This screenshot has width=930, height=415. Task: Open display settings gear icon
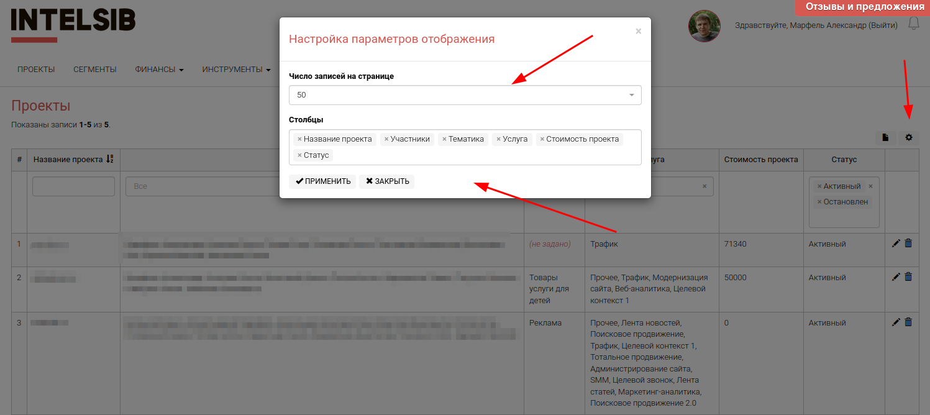[908, 137]
